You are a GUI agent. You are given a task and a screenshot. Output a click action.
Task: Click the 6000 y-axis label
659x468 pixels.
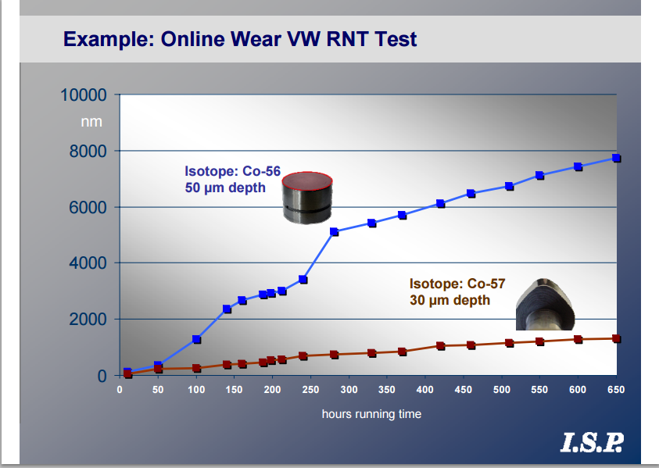[88, 208]
